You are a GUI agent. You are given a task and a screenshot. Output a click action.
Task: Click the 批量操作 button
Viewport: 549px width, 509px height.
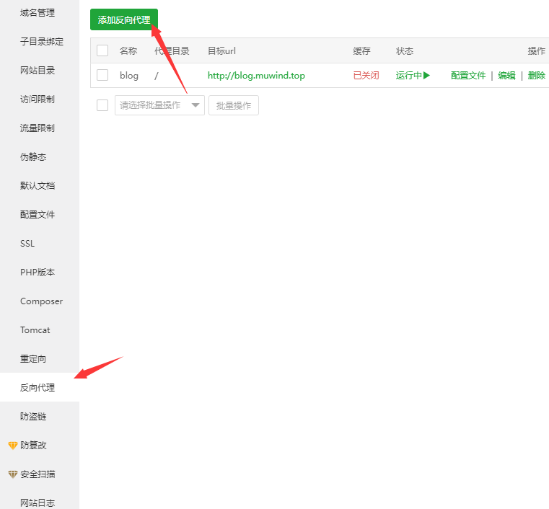point(234,105)
